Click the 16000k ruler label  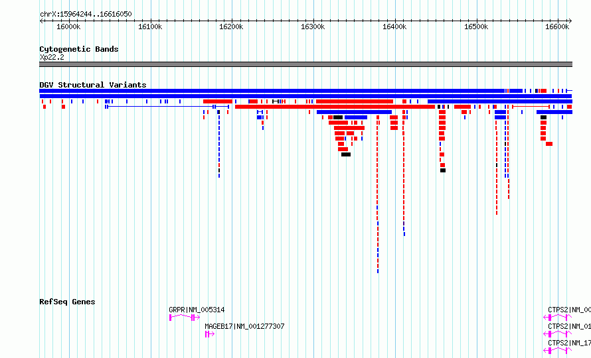point(68,27)
